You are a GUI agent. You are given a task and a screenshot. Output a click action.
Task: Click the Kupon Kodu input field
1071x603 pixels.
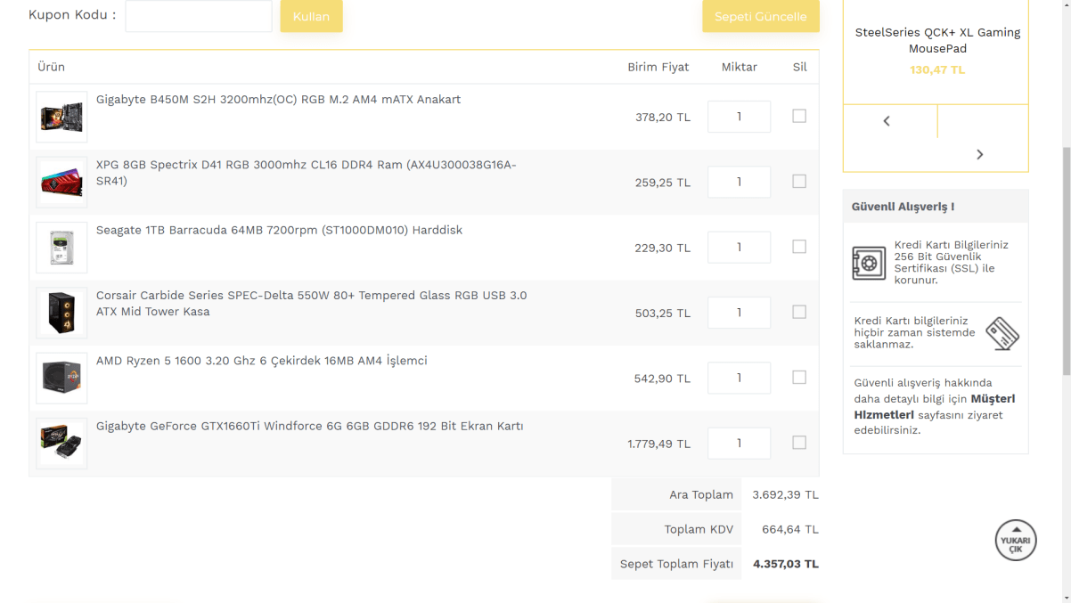coord(199,16)
